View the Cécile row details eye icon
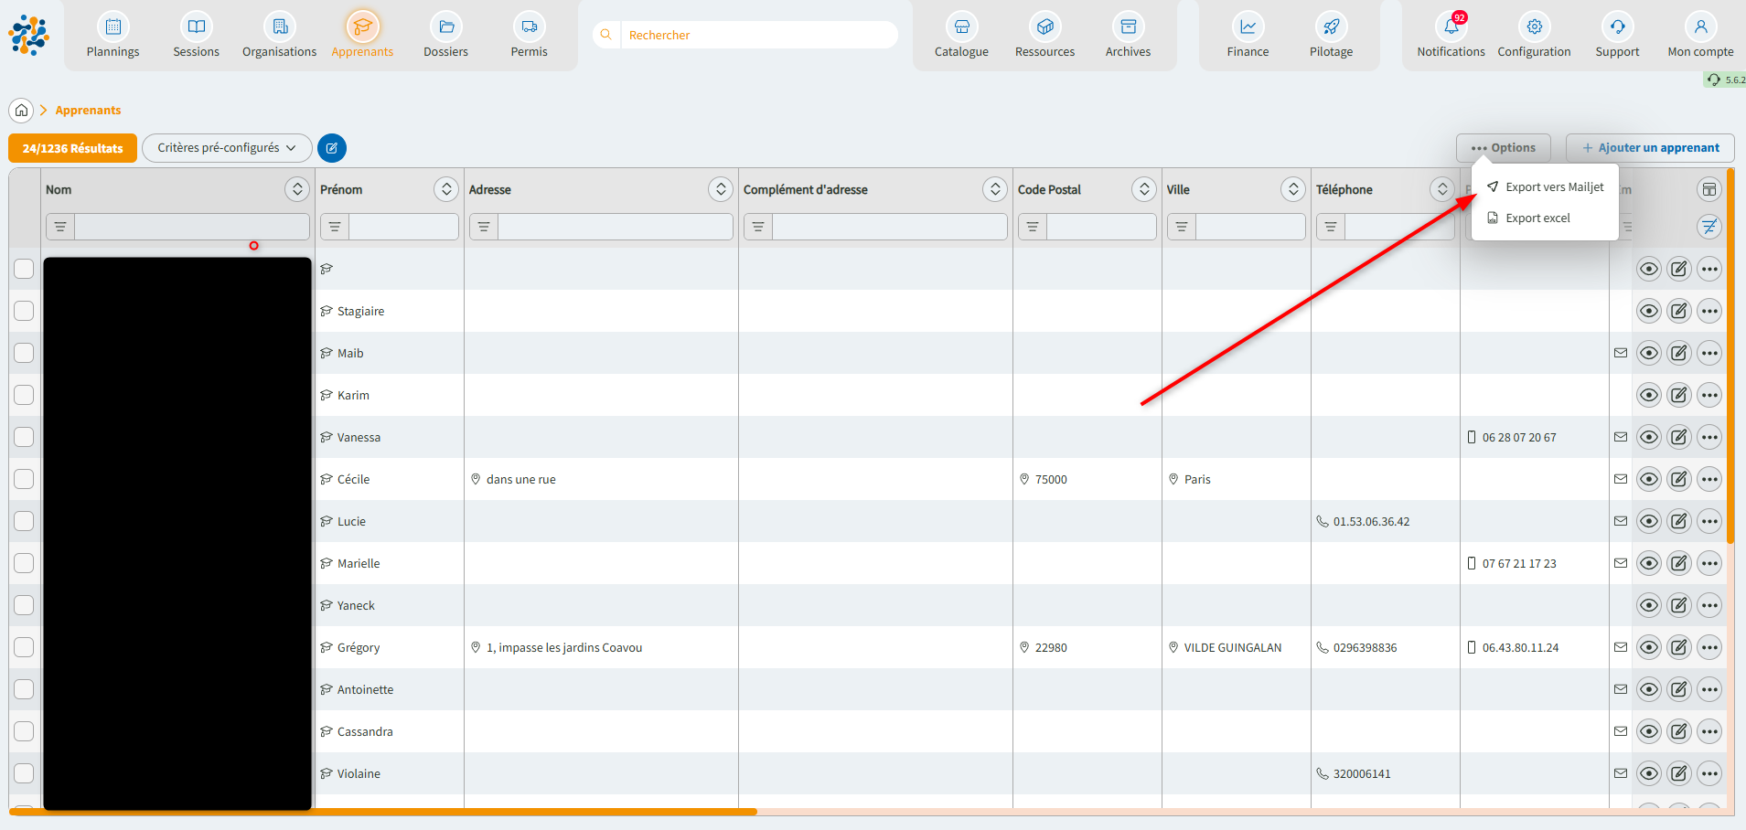The image size is (1746, 830). [1648, 479]
